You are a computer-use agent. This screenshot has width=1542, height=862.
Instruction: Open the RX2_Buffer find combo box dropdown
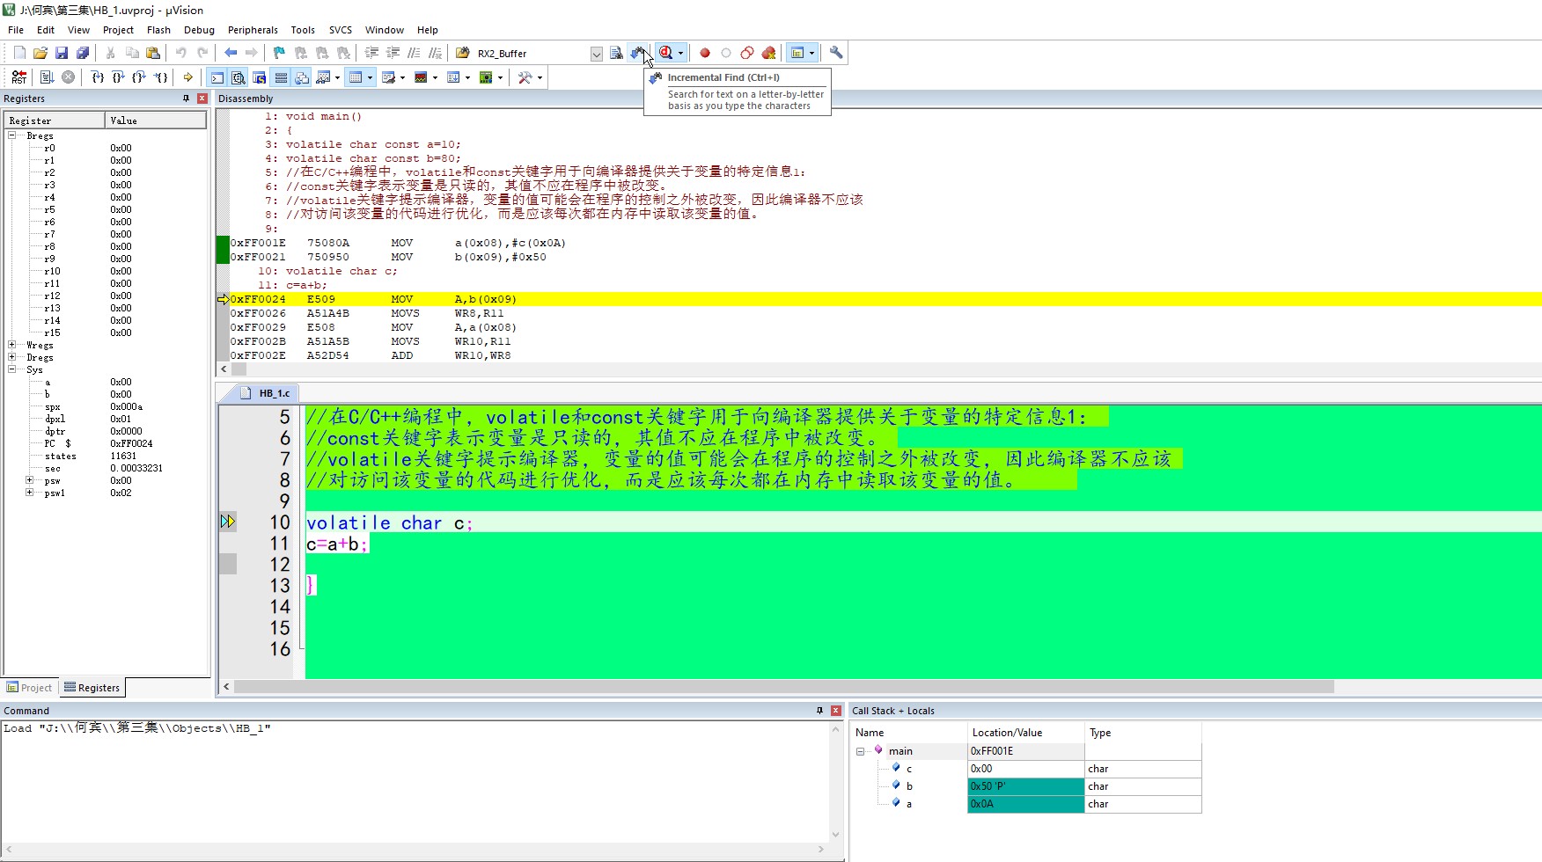[596, 54]
